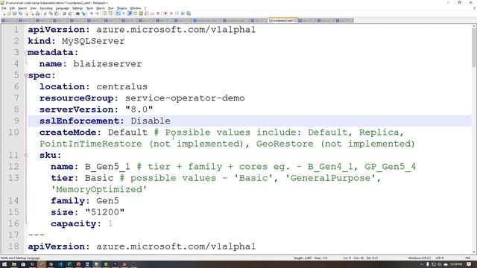
Task: Click the serverVersion value "8.0"
Action: [x=139, y=109]
